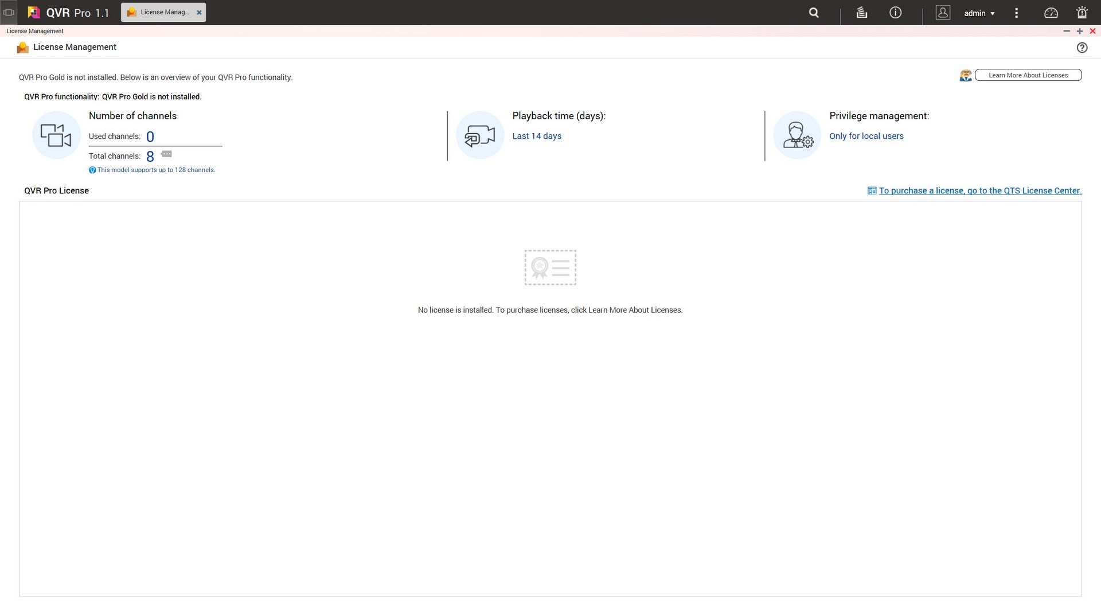
Task: Click the QVR Pro logo icon
Action: (34, 12)
